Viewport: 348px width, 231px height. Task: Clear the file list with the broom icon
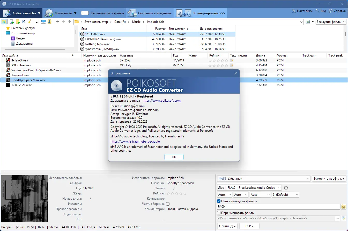point(29,22)
